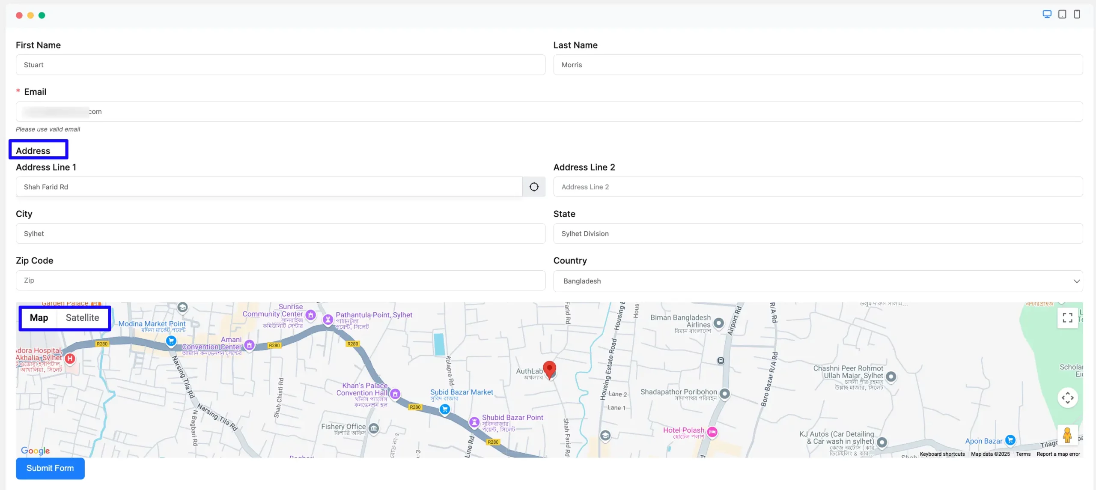Click Fishery Office marker icon
Viewport: 1096px width, 490px height.
[374, 428]
